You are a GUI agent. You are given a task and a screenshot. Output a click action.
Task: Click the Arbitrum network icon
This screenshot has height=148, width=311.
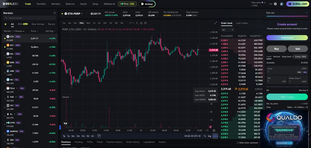pos(281,4)
